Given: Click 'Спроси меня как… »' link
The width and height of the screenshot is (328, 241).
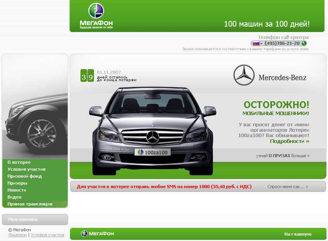Looking at the screenshot, I should [288, 187].
